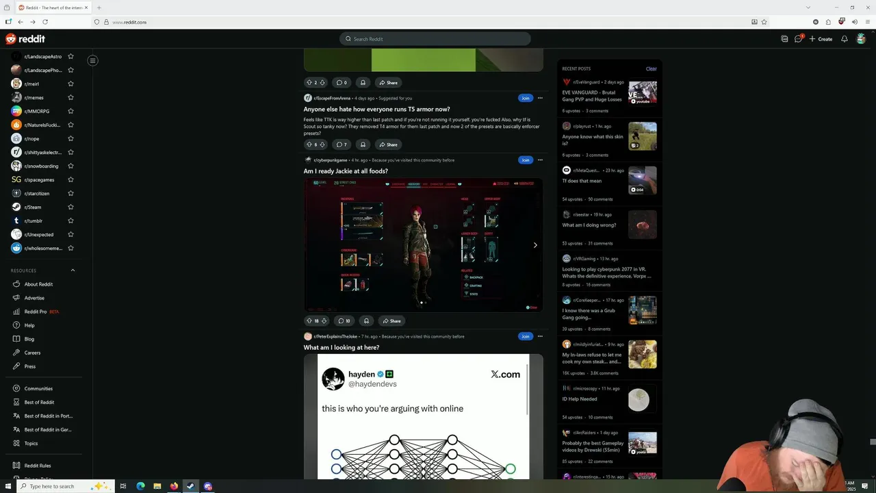Open comments on Jackie foods post
The height and width of the screenshot is (493, 876).
[x=344, y=320]
